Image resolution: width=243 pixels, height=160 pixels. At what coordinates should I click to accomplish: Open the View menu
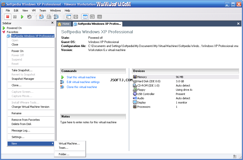(x=25, y=10)
